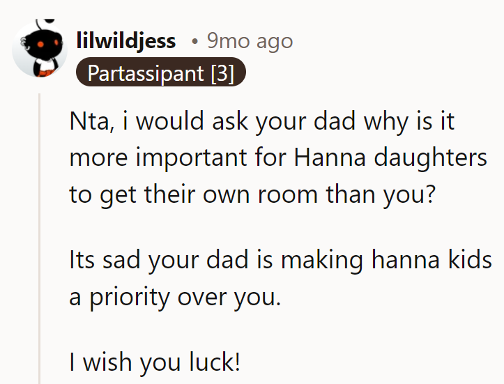Collapse the comment using the vertical thread line

40,238
